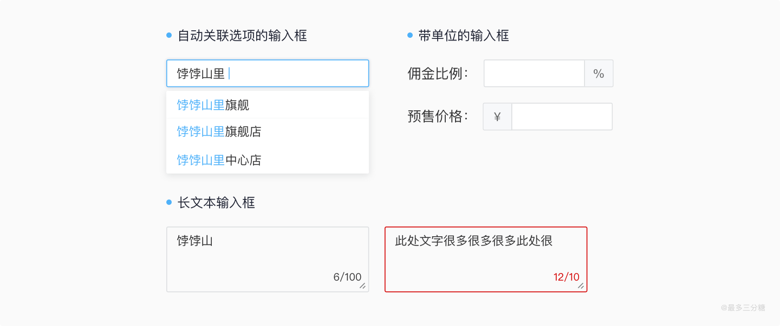Click the @最多三分糖 watermark text
The width and height of the screenshot is (780, 326).
[x=743, y=308]
